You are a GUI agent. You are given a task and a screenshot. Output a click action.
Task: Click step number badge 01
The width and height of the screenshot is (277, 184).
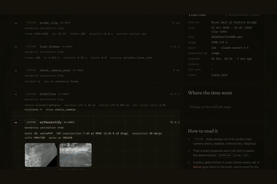pyautogui.click(x=16, y=47)
